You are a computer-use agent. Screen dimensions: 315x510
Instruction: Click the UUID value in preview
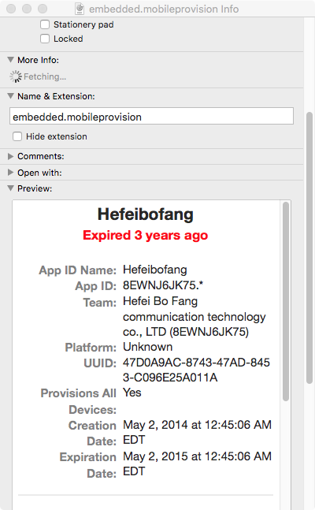(196, 370)
